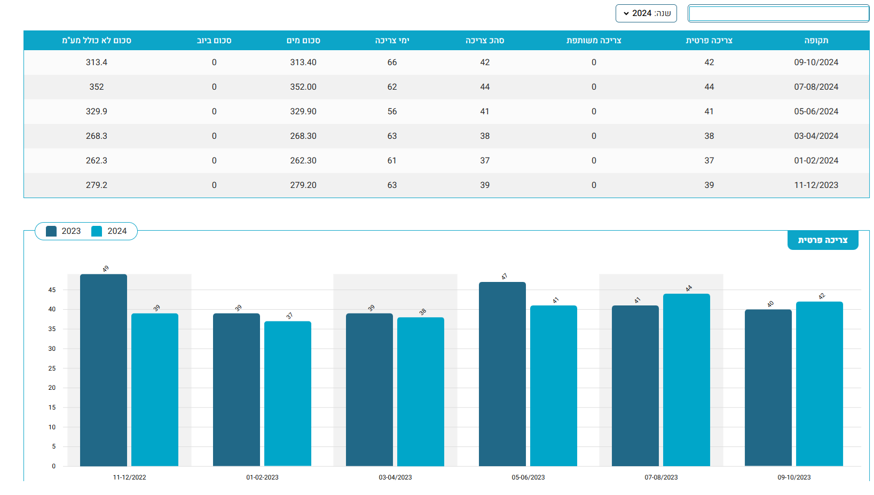
Task: Click the סכום לא כולל מע"מ header
Action: pos(97,41)
